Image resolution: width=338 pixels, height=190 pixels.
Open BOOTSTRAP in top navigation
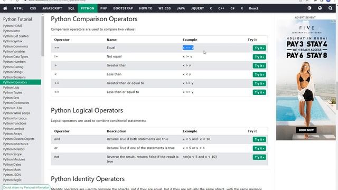point(123,8)
